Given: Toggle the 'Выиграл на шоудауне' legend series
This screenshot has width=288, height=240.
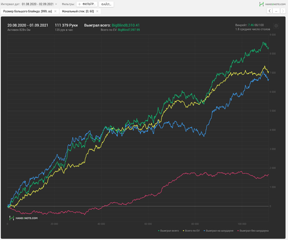Looking at the screenshot, I should 218,231.
